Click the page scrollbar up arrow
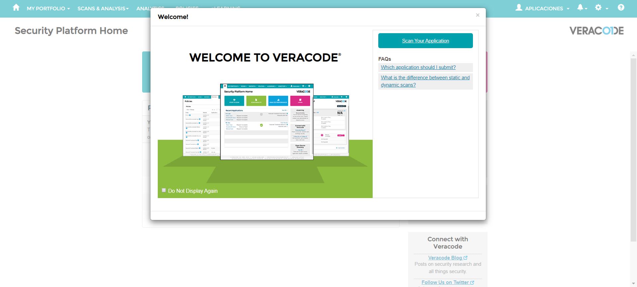The image size is (637, 287). (633, 55)
